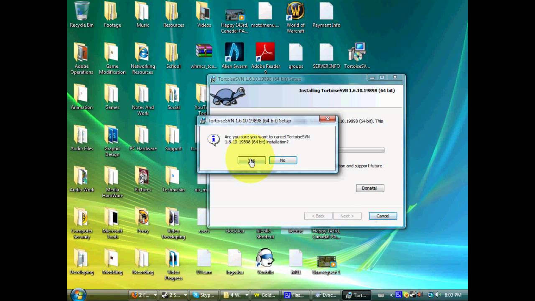Select the Recycle Bin desktop icon
Viewport: 535px width, 301px height.
[x=82, y=15]
